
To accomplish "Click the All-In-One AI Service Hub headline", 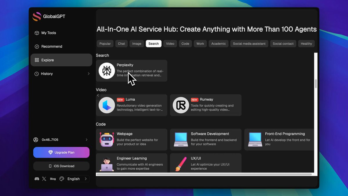I will tap(206, 29).
